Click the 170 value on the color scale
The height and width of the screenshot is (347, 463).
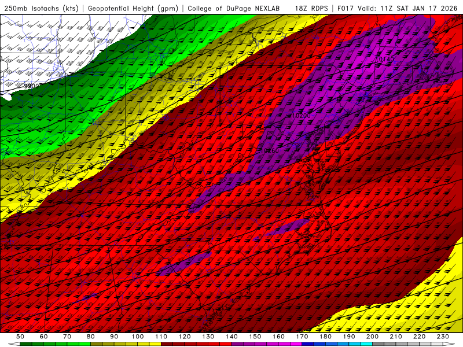coord(302,337)
